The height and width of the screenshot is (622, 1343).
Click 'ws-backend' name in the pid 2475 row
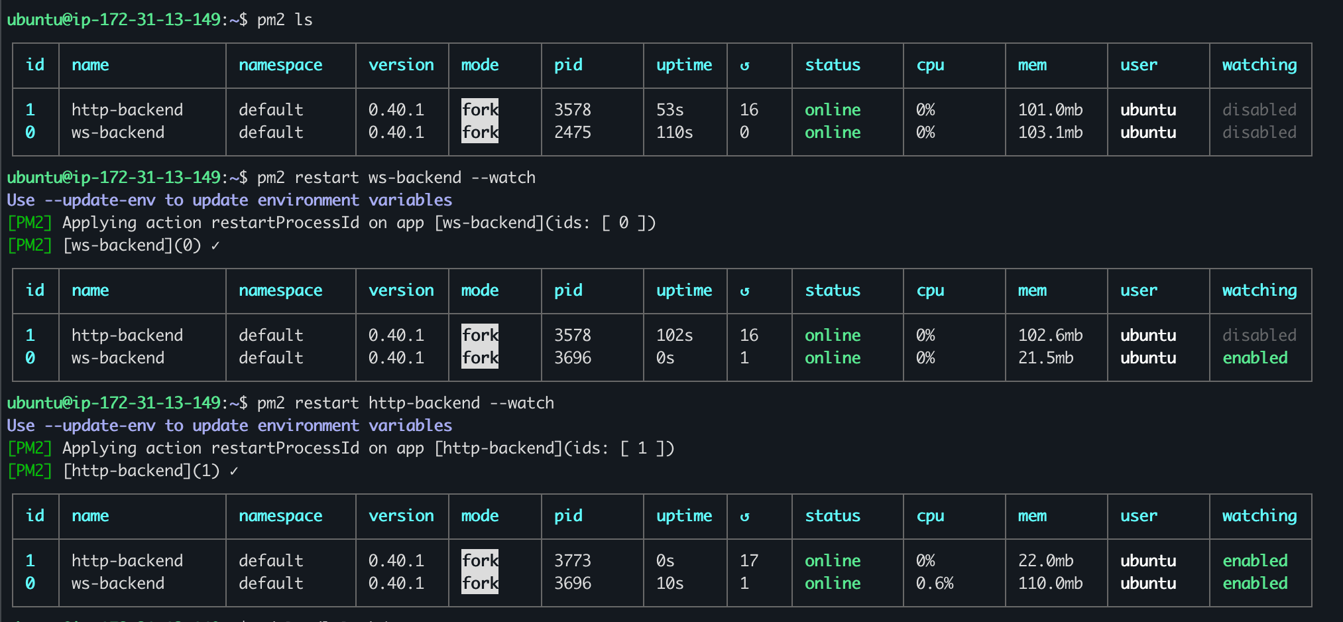118,132
